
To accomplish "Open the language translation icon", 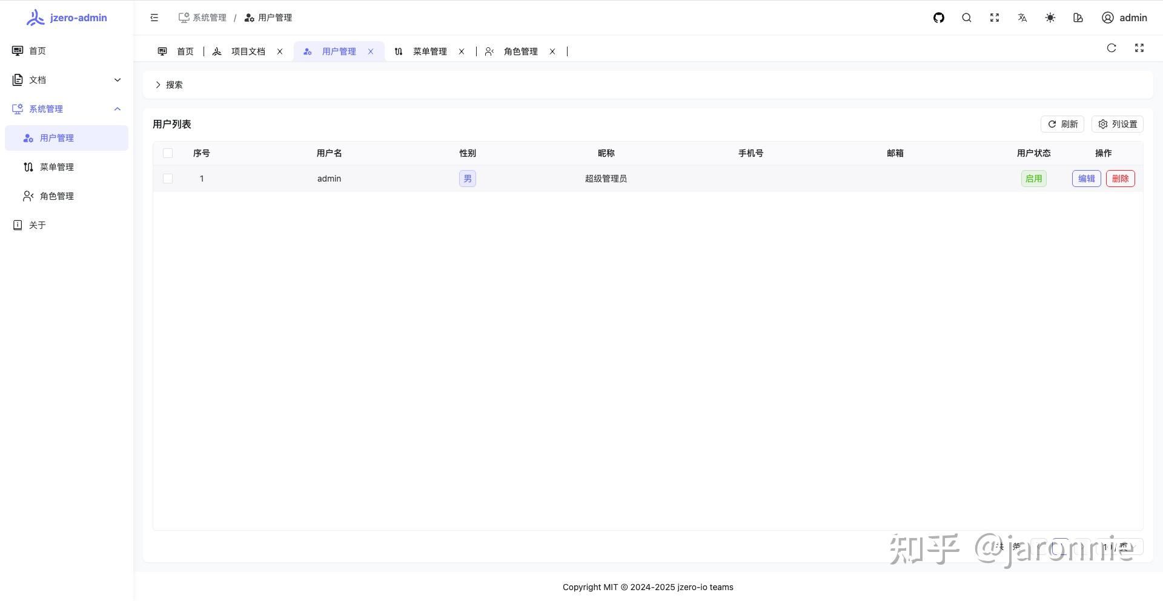I will click(1022, 18).
